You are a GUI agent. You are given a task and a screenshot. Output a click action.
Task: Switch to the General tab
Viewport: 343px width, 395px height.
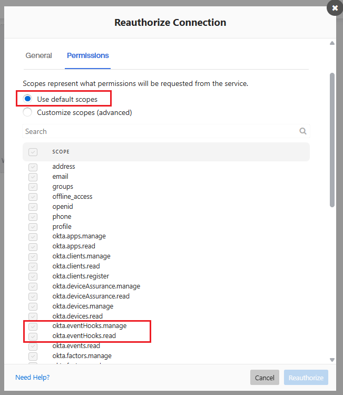click(x=38, y=55)
